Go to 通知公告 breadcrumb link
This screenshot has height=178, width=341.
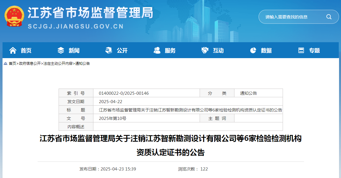82,64
